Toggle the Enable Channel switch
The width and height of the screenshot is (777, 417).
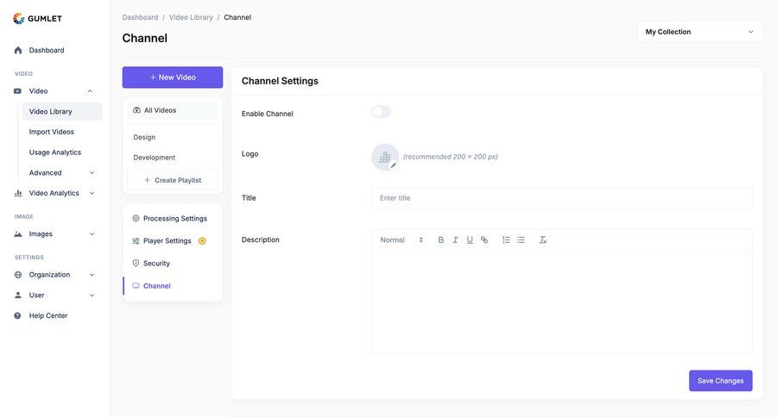(381, 112)
